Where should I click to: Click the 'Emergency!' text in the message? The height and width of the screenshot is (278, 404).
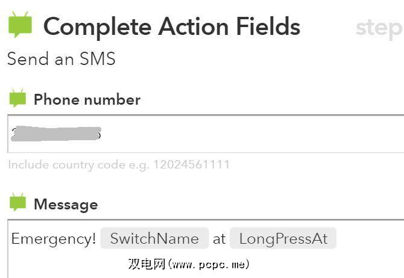coord(54,238)
